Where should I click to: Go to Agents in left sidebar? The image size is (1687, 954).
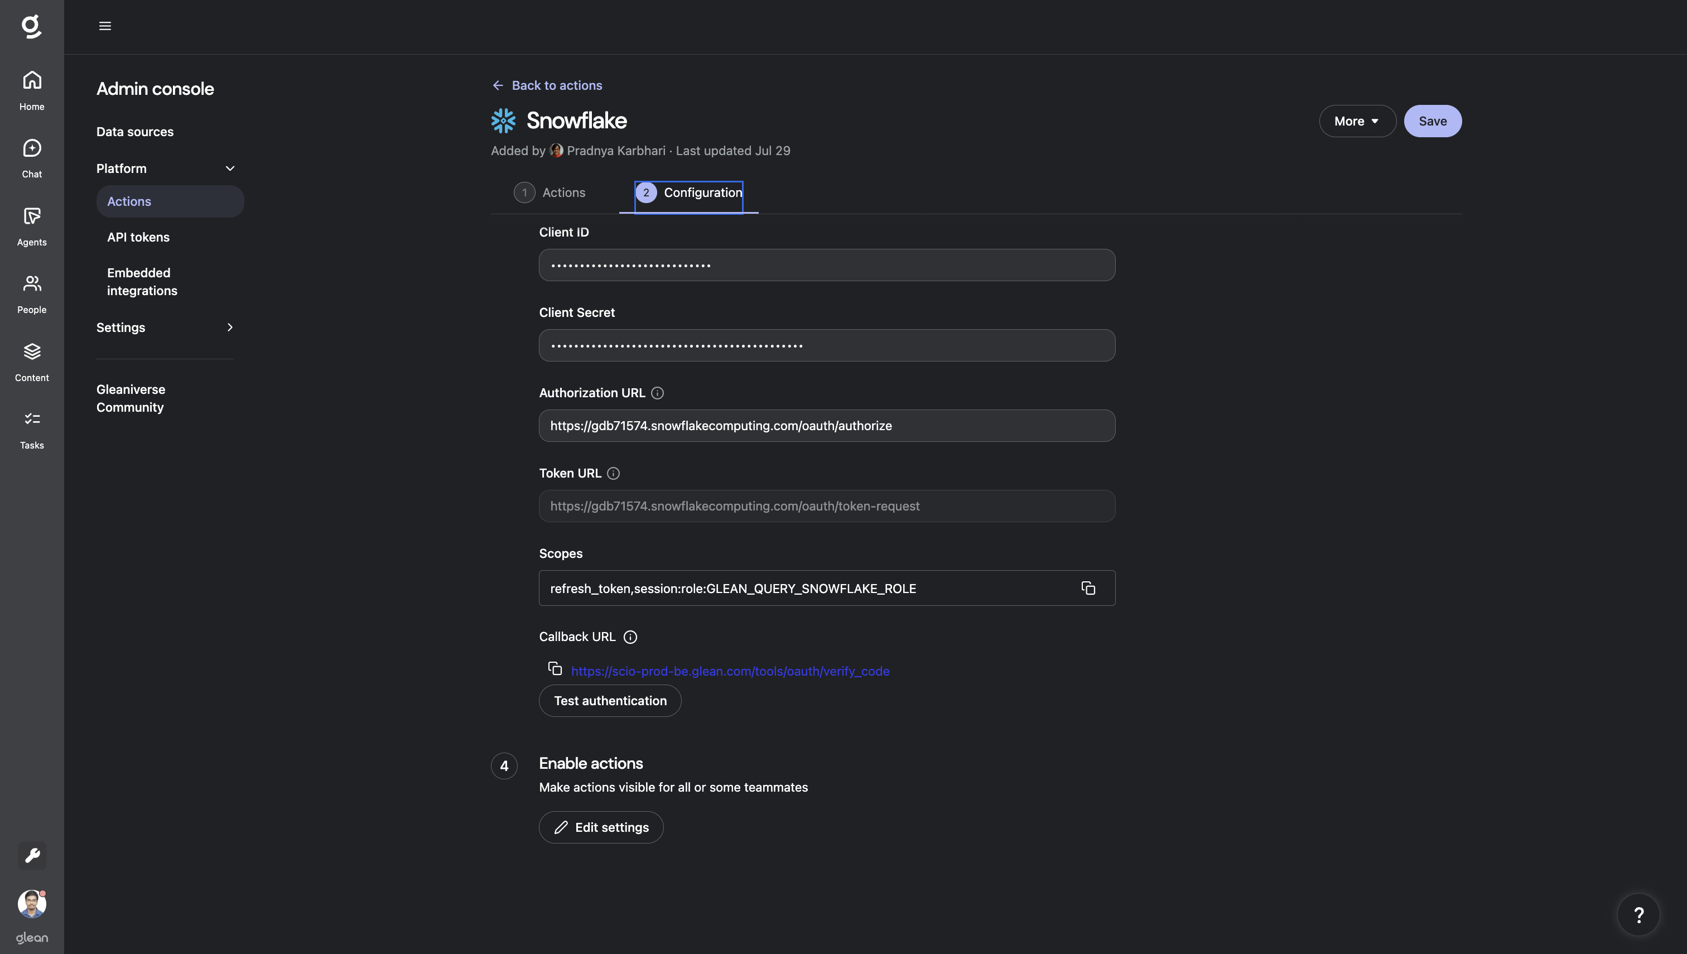[31, 217]
